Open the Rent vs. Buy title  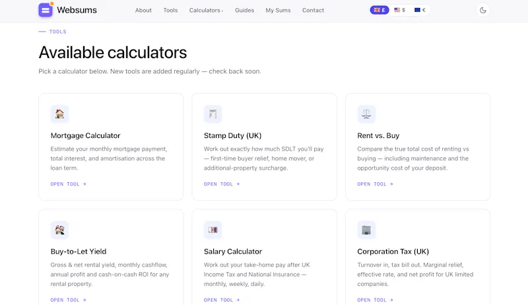(378, 136)
